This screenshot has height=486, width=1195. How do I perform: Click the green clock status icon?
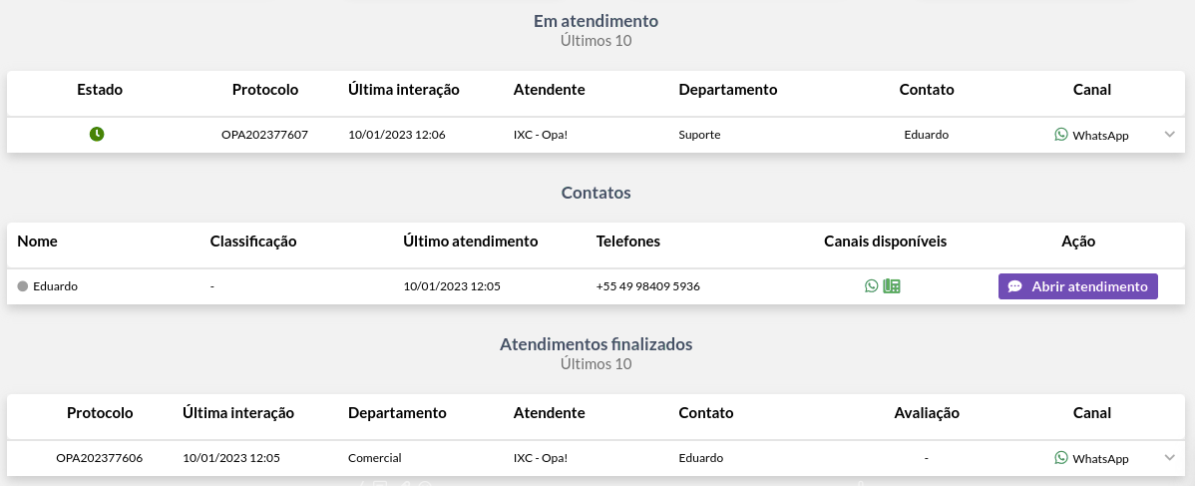[x=97, y=135]
